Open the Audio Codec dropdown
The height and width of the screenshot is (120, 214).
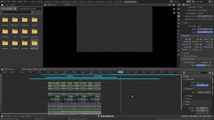(205, 26)
